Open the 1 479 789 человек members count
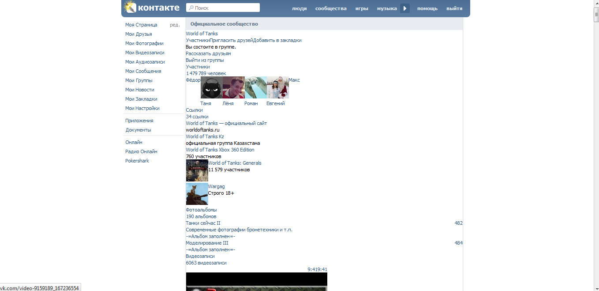Viewport: 599px width, 291px height. tap(206, 73)
